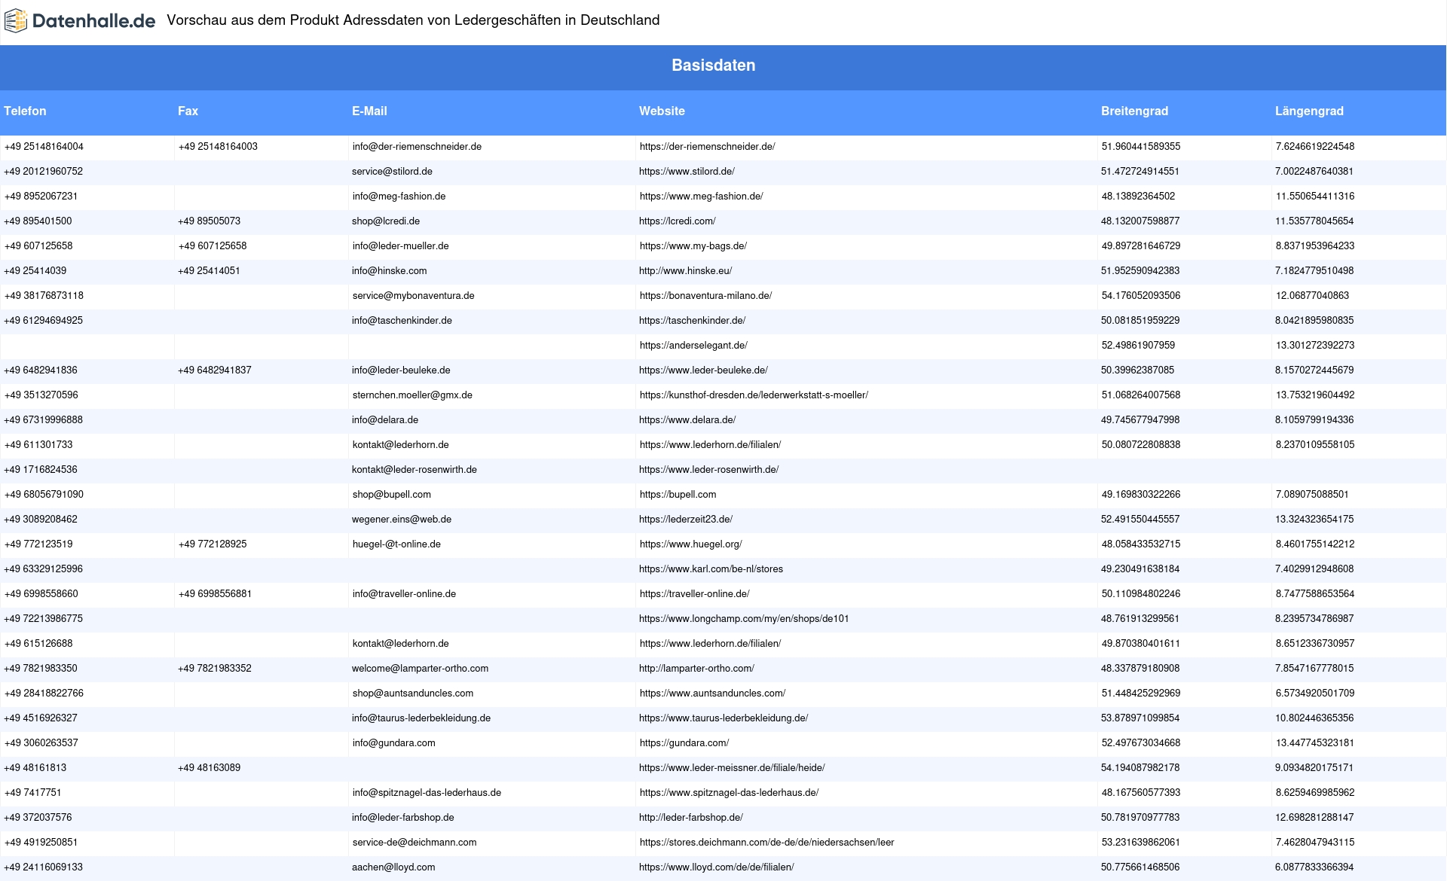The height and width of the screenshot is (881, 1447).
Task: Click email sternchen.moeller@gmx.de
Action: click(x=412, y=395)
